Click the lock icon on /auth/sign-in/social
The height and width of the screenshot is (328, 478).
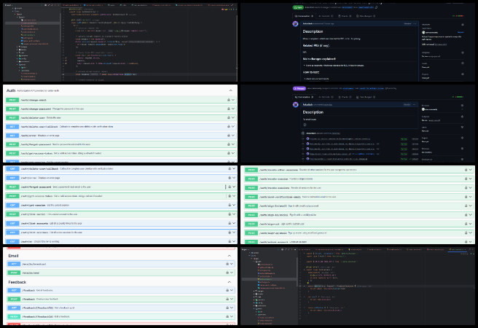tap(466, 215)
